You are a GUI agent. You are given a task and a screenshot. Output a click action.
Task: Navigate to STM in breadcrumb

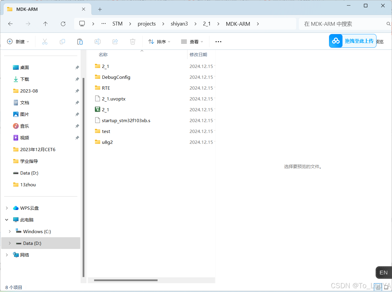coord(117,24)
